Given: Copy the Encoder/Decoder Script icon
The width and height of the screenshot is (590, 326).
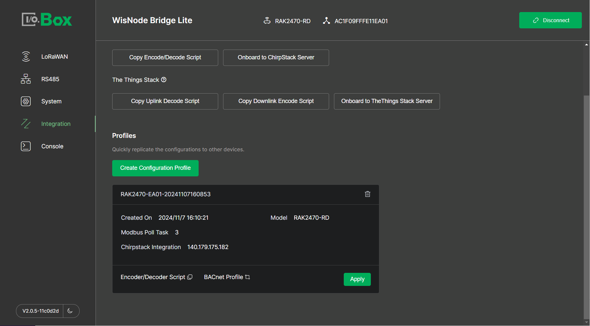Looking at the screenshot, I should click(x=190, y=277).
